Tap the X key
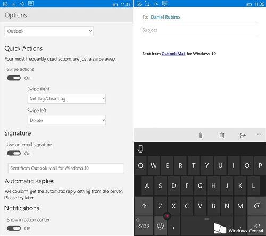The image size is (266, 236). point(173,206)
